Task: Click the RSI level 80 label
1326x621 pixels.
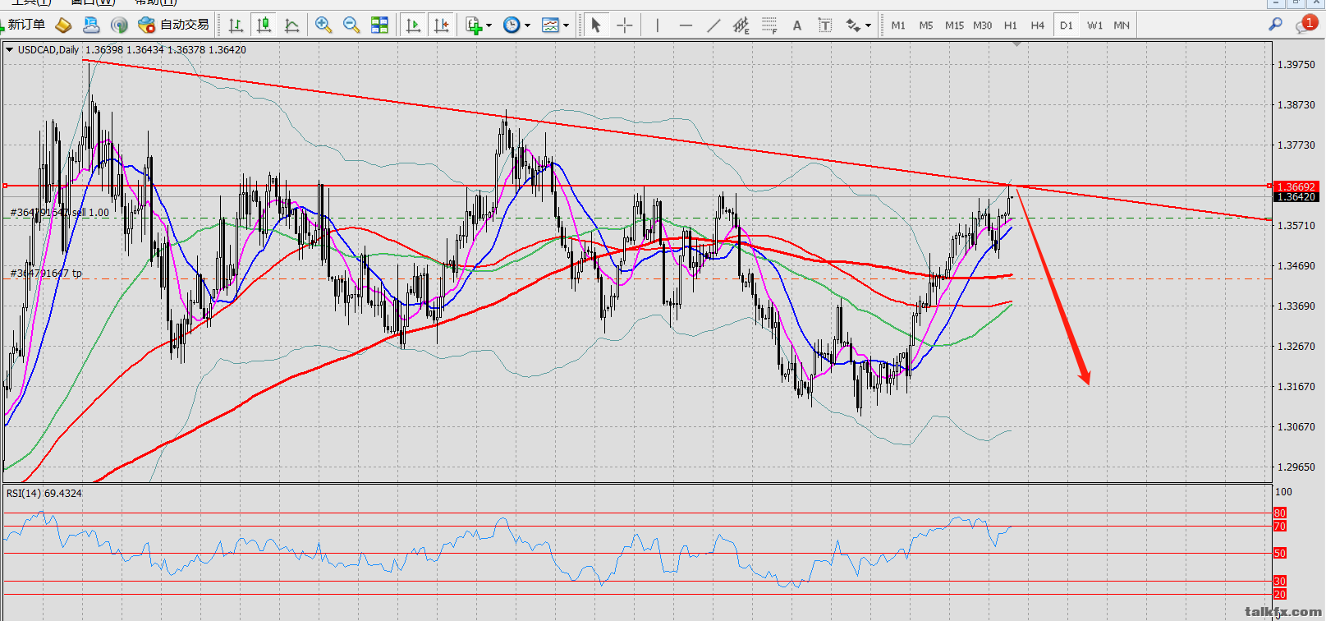Action: tap(1280, 513)
